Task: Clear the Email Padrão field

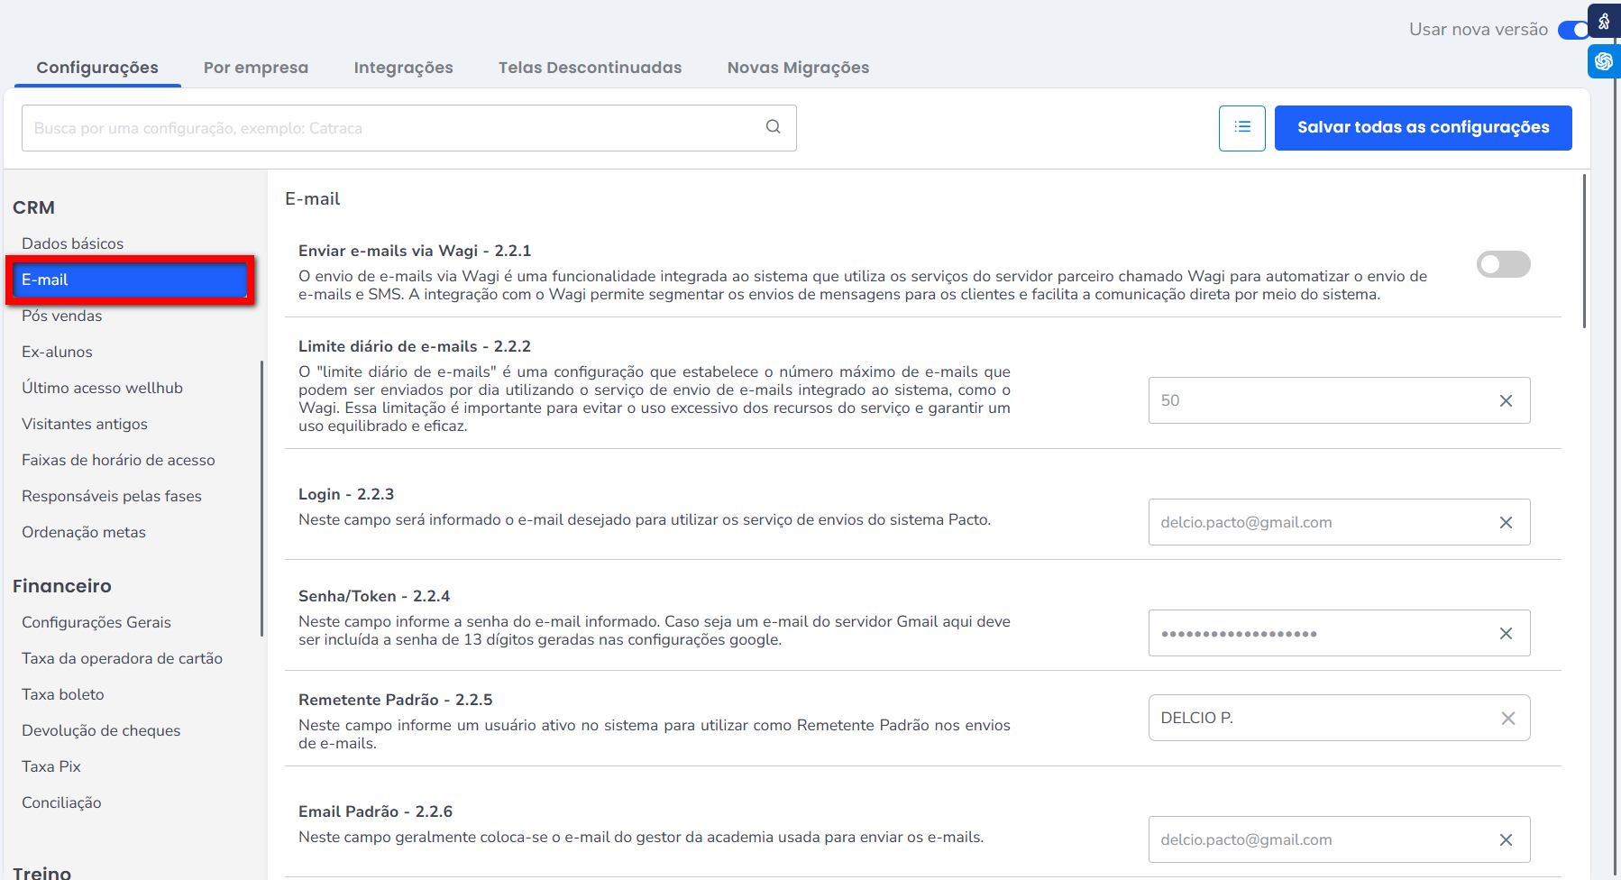Action: tap(1506, 840)
